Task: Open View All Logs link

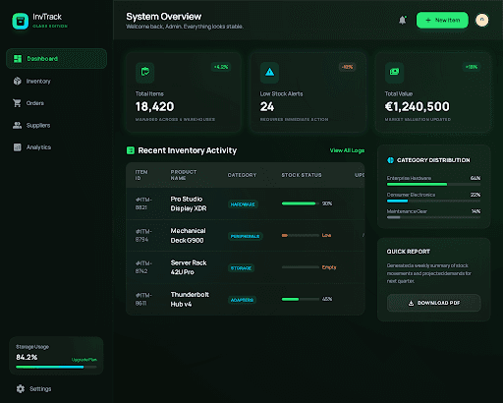Action: pyautogui.click(x=347, y=150)
